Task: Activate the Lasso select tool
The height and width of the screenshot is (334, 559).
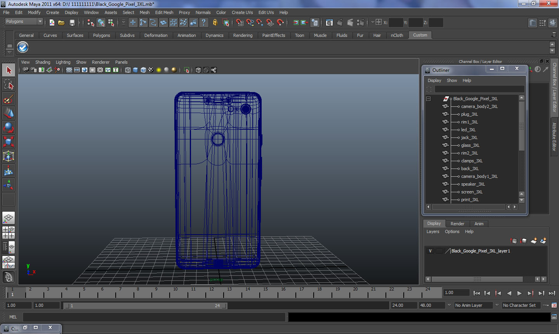Action: (9, 85)
